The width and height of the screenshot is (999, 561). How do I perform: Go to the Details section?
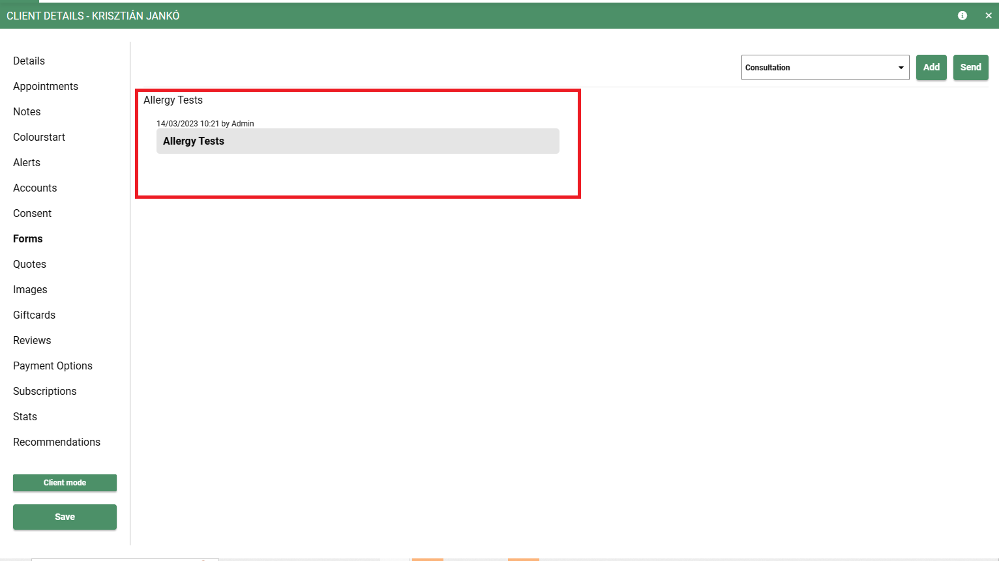coord(29,61)
